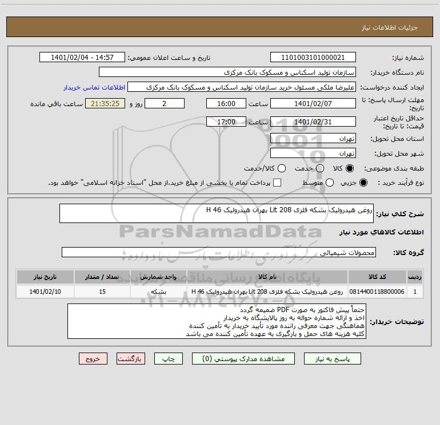This screenshot has width=440, height=425.
Task: Click the request creator field علیرضا ملکی
Action: (x=242, y=87)
